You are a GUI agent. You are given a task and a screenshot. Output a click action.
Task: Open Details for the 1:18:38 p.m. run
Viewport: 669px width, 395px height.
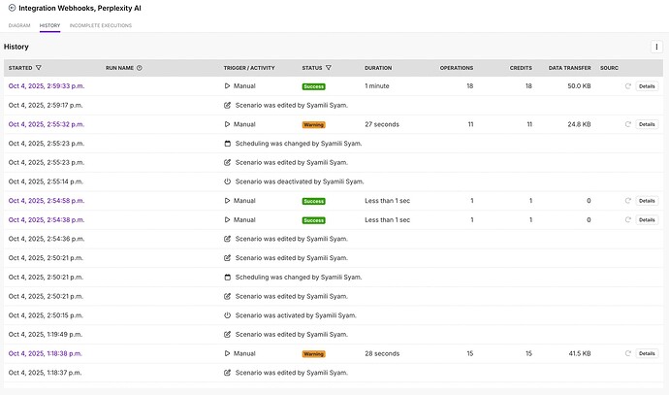(647, 353)
